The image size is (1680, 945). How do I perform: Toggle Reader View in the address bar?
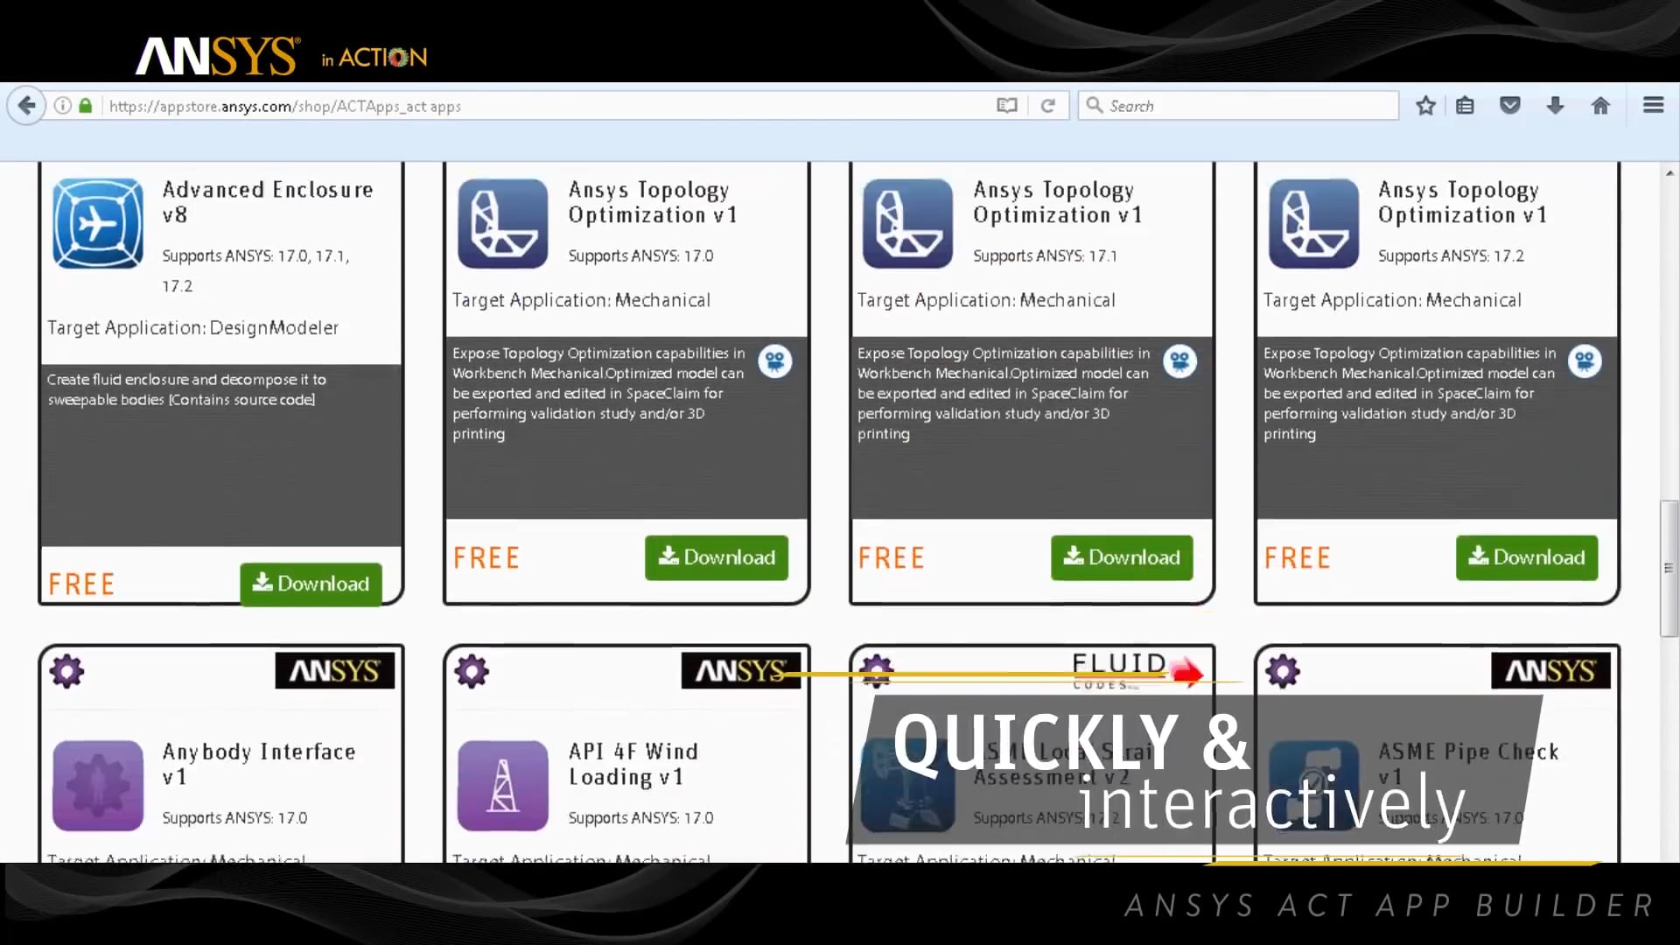[x=1005, y=105]
